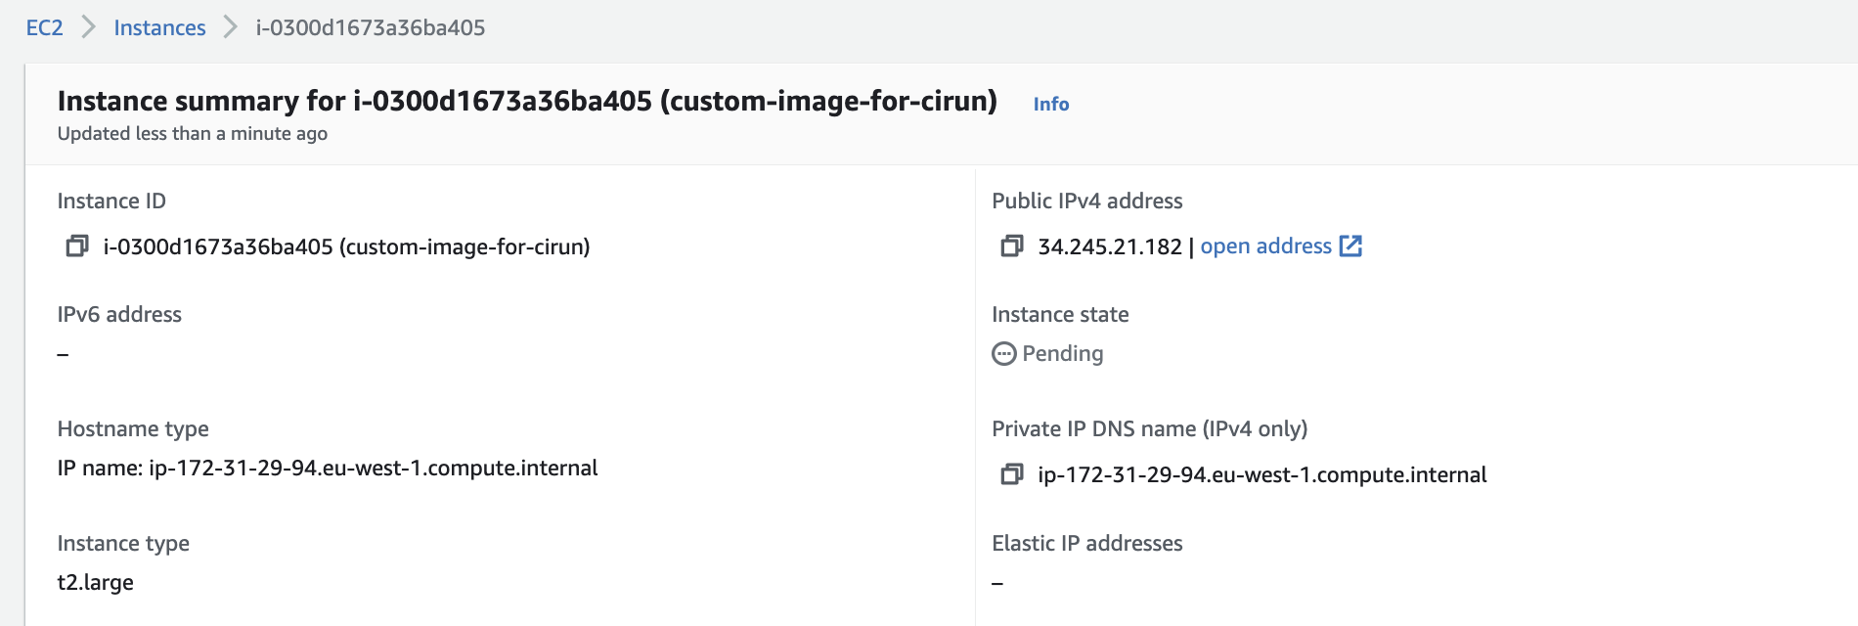Navigate to EC2 via breadcrumb

click(x=45, y=27)
